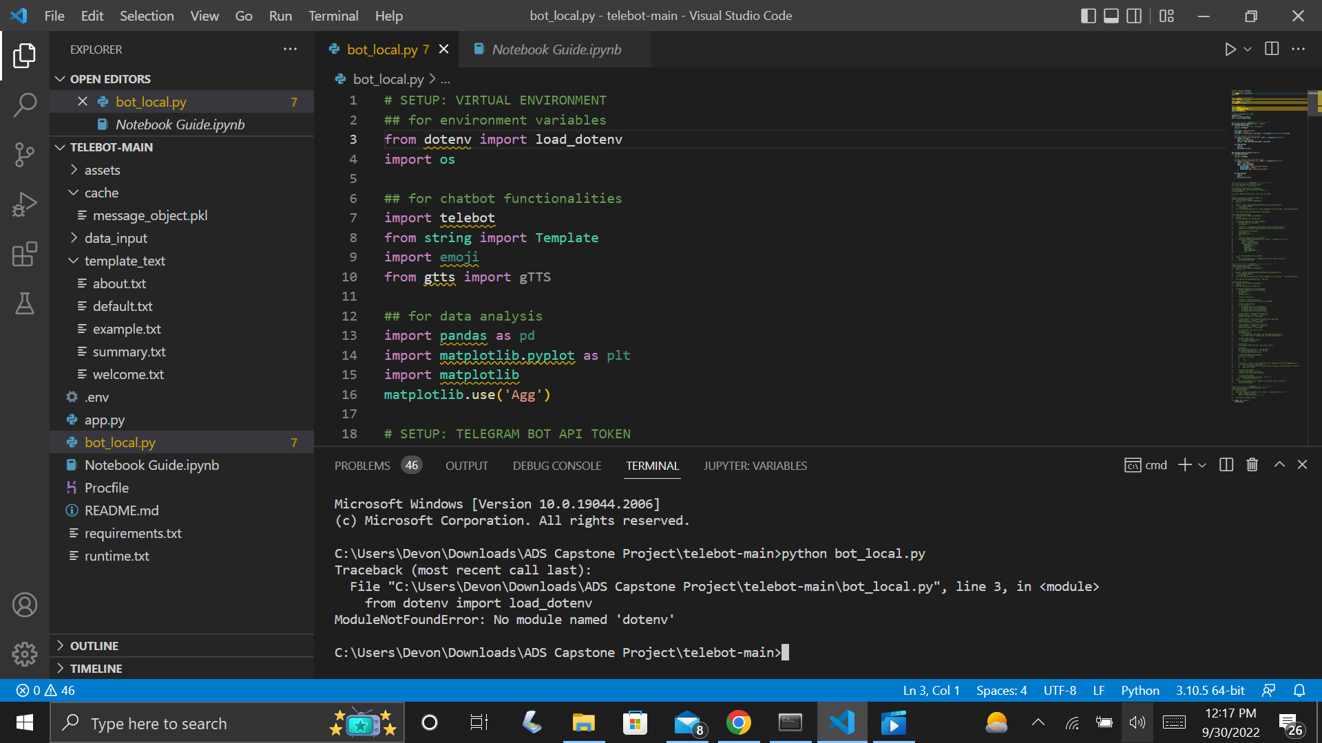Kill the terminal with the trash icon
This screenshot has height=743, width=1322.
point(1252,464)
